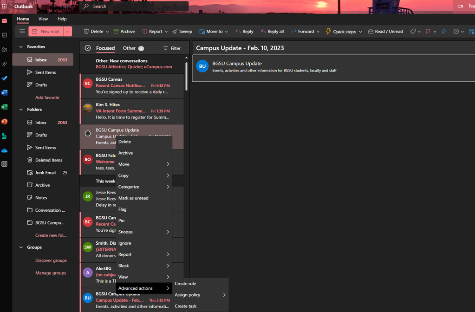475x312 pixels.
Task: Launch Word from the left rail
Action: point(4,93)
